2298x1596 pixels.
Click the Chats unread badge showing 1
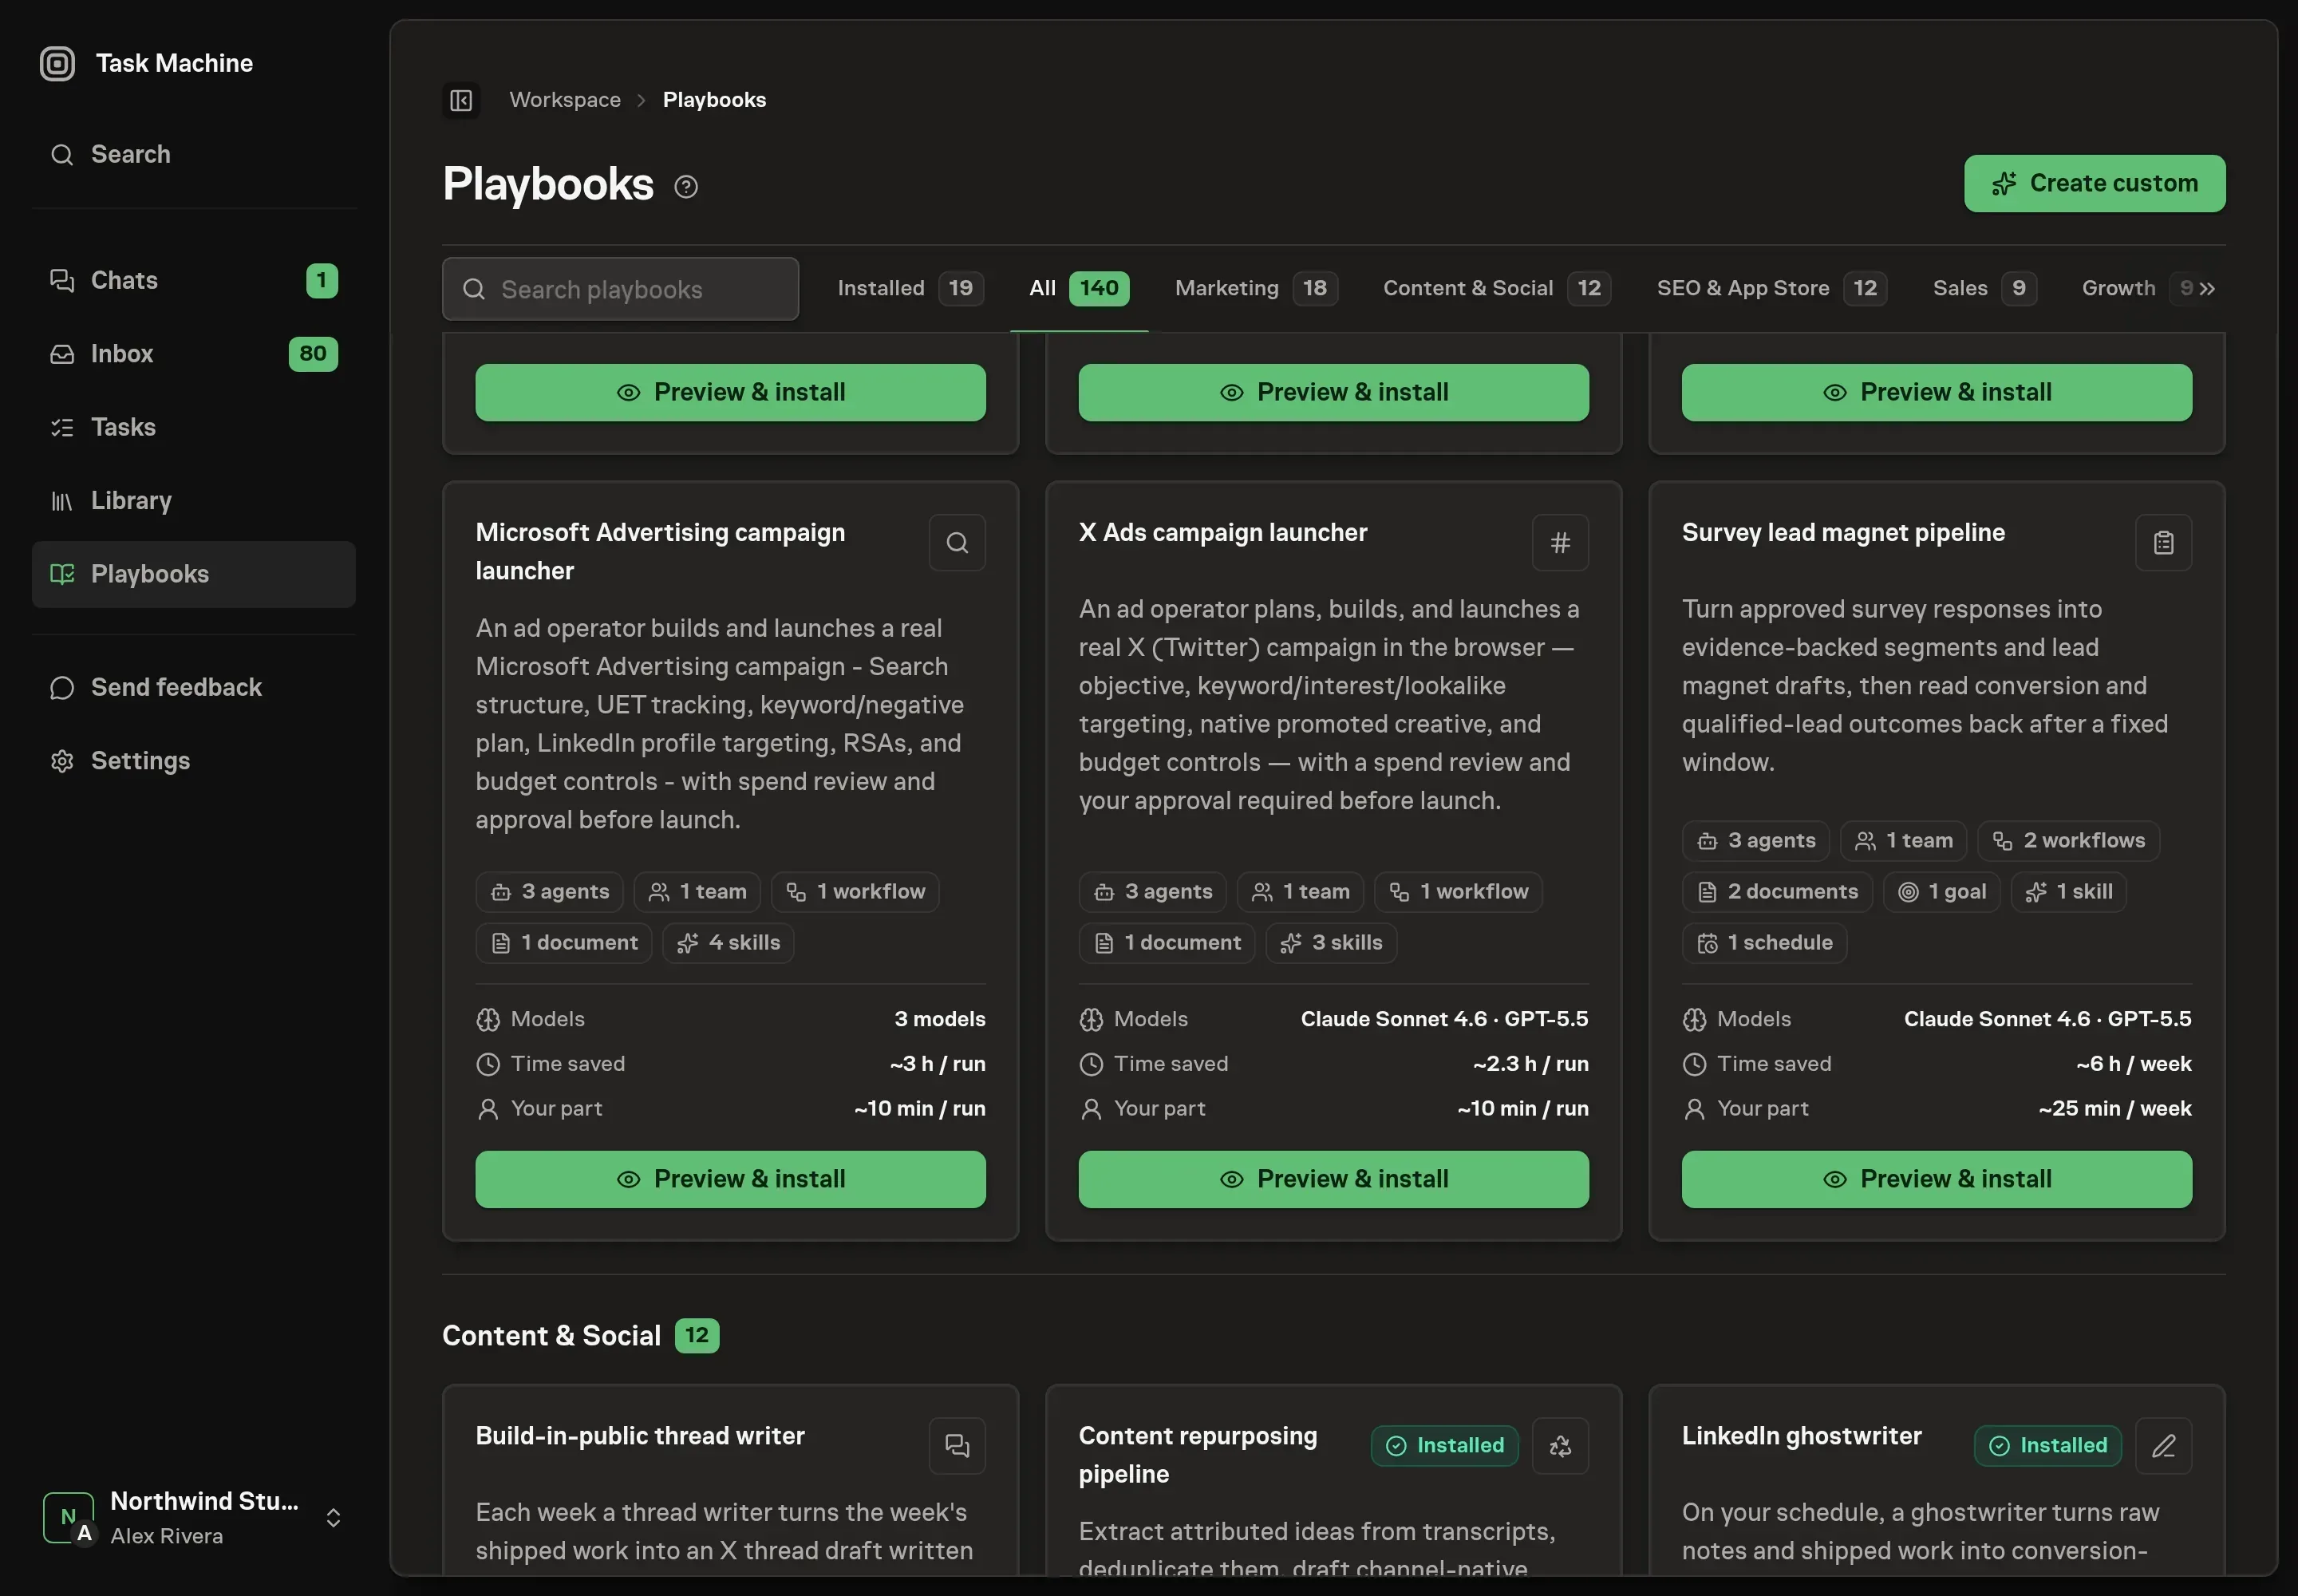click(x=321, y=281)
